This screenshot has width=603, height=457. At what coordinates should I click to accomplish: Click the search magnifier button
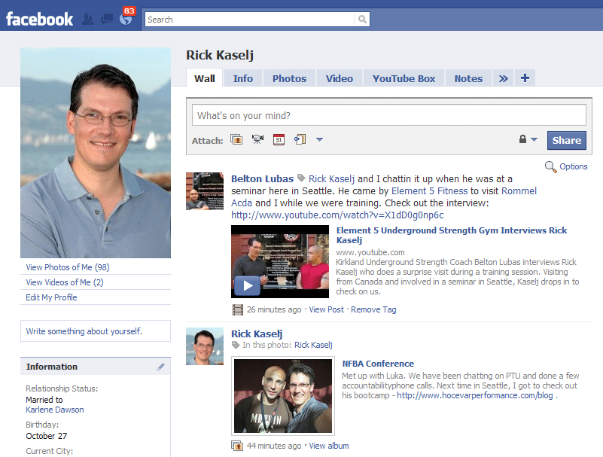362,20
